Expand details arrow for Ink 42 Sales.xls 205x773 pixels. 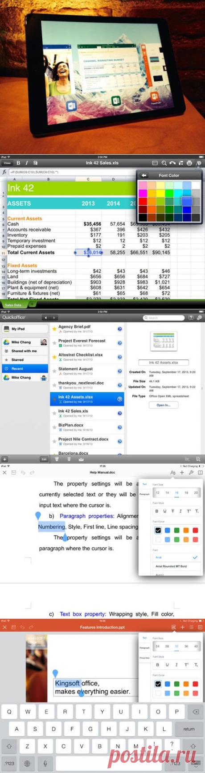tap(119, 413)
